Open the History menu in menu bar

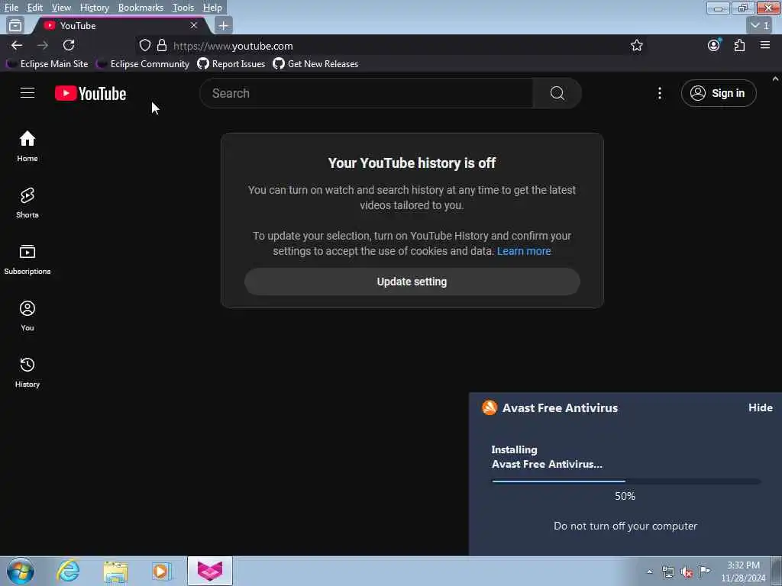point(94,8)
